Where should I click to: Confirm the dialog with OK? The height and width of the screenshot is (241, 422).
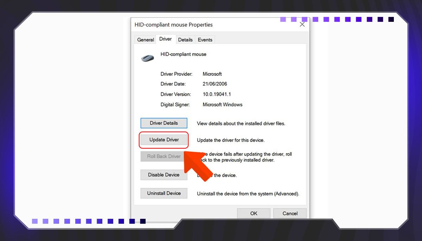pos(254,213)
